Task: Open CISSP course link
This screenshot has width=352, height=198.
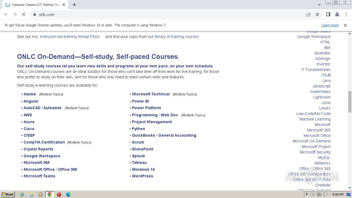Action: click(x=29, y=135)
